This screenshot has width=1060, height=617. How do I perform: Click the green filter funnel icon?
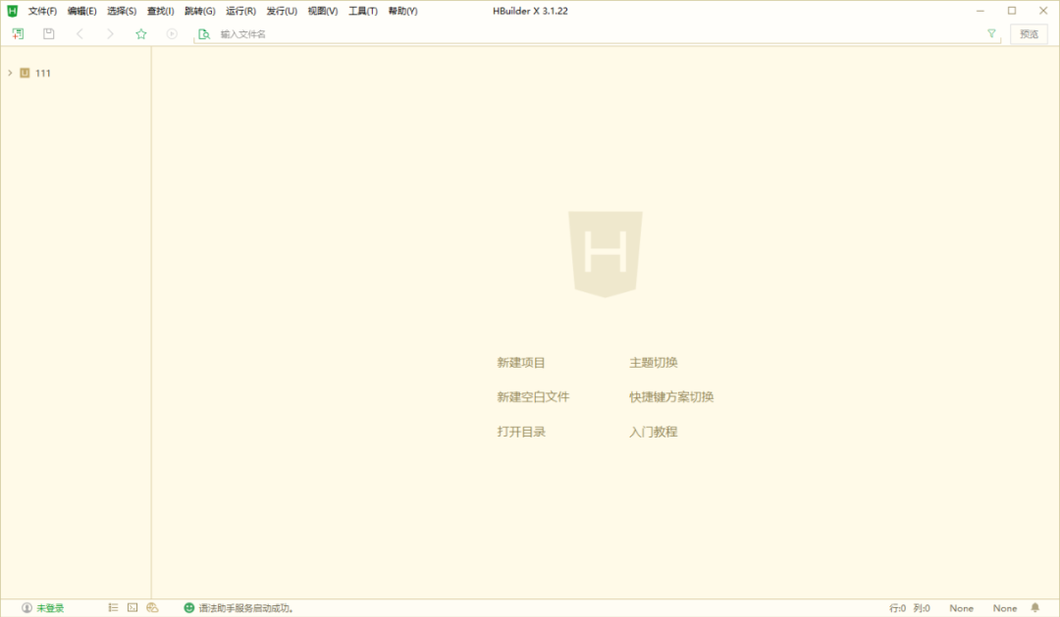(991, 33)
